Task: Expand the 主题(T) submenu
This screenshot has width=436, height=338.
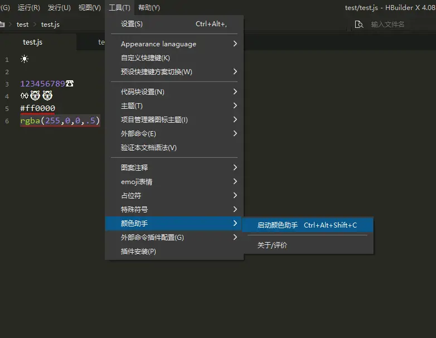Action: [x=175, y=106]
